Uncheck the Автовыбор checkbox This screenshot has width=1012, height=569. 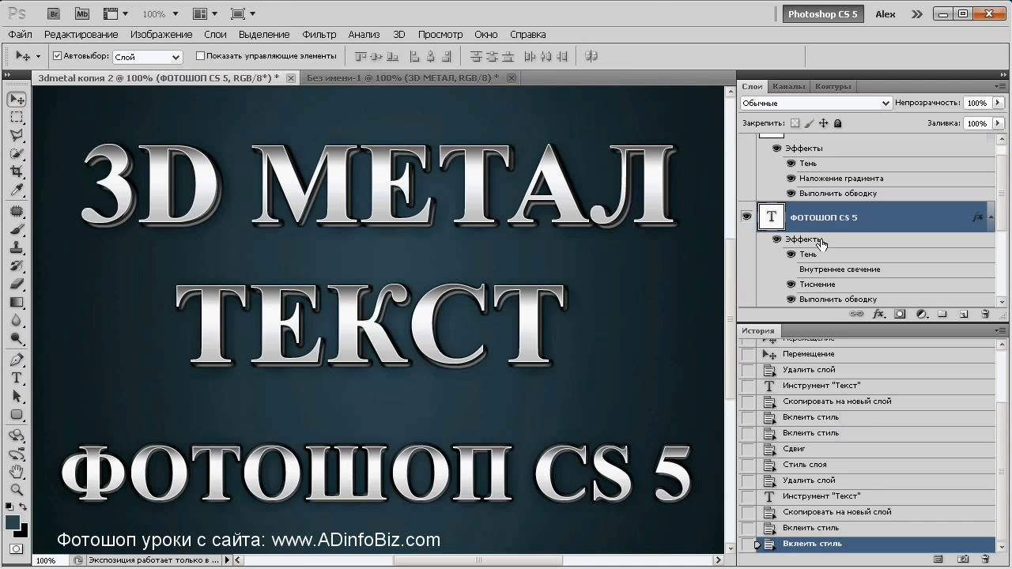tap(57, 56)
